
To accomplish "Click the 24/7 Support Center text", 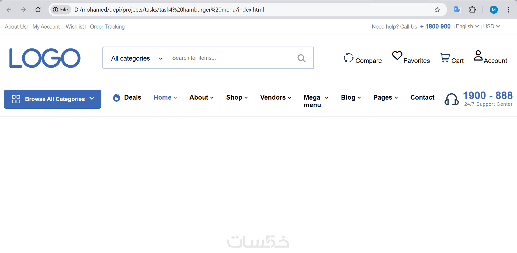I will pyautogui.click(x=488, y=104).
